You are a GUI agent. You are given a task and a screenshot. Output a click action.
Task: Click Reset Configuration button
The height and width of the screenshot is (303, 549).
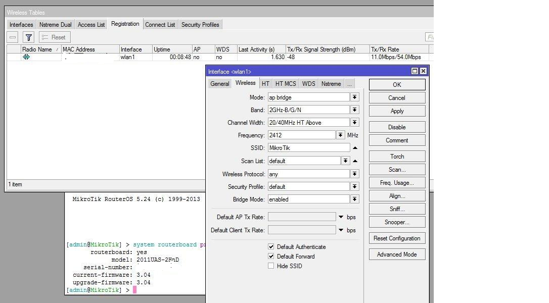coord(397,238)
